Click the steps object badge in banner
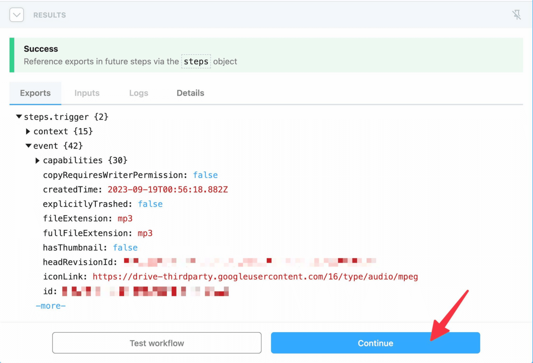Screen dimensions: 533x363 point(196,61)
